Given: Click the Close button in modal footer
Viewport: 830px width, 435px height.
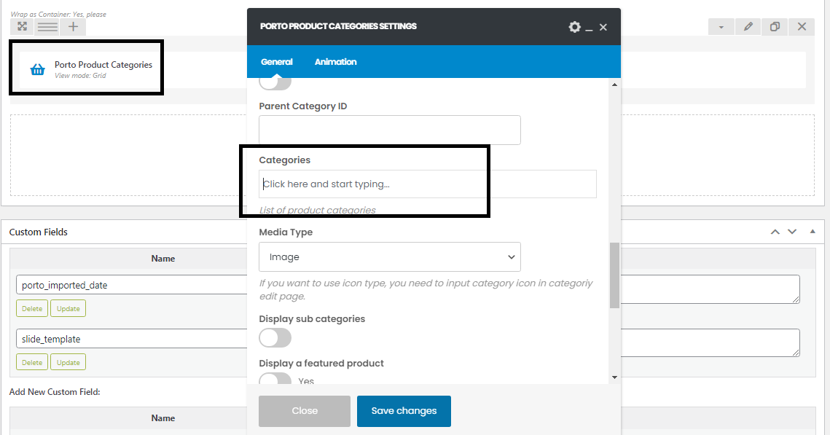Looking at the screenshot, I should click(305, 411).
